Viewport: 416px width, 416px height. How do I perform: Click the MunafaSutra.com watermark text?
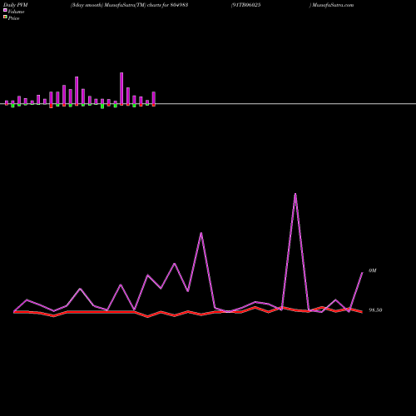[x=333, y=5]
